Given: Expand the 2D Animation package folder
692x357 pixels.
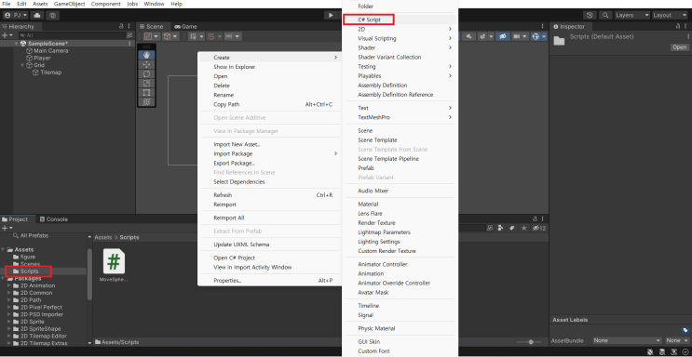Looking at the screenshot, I should (9, 285).
